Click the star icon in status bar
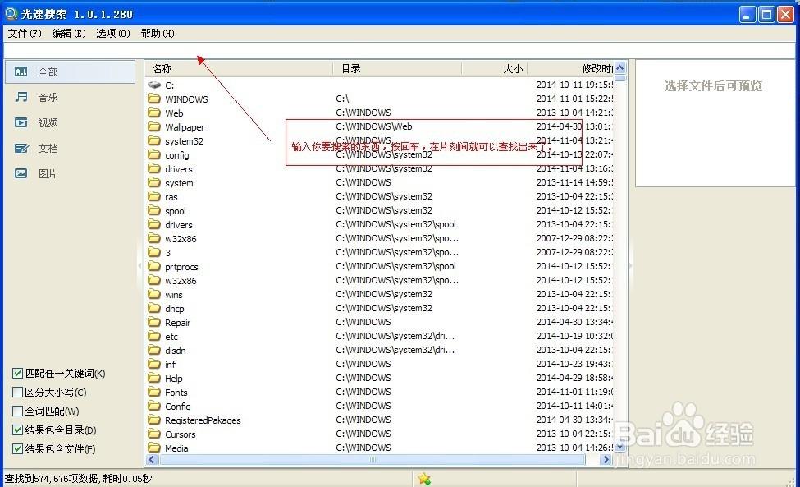This screenshot has width=800, height=487. [x=424, y=479]
